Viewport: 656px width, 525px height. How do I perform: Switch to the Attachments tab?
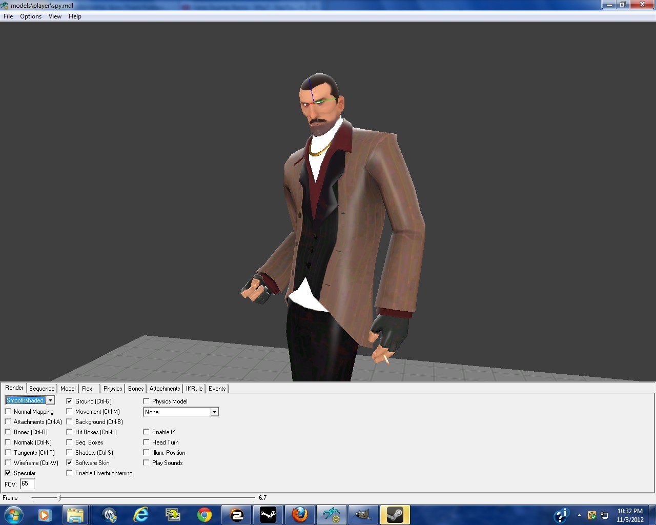(165, 389)
